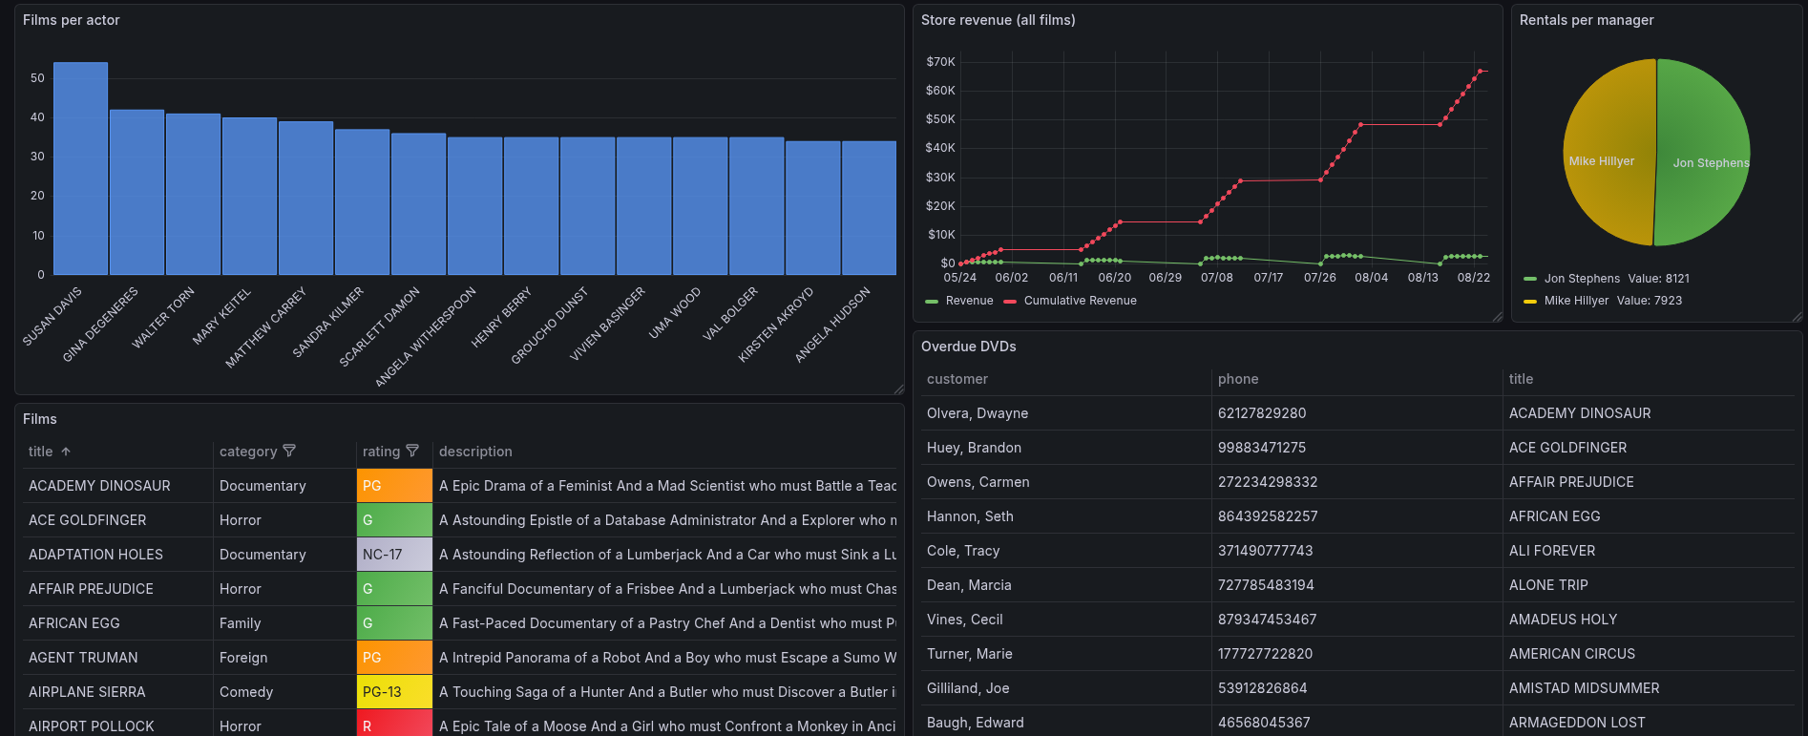Click the red R rating cell
Screen dimensions: 1808x736
pyautogui.click(x=394, y=725)
